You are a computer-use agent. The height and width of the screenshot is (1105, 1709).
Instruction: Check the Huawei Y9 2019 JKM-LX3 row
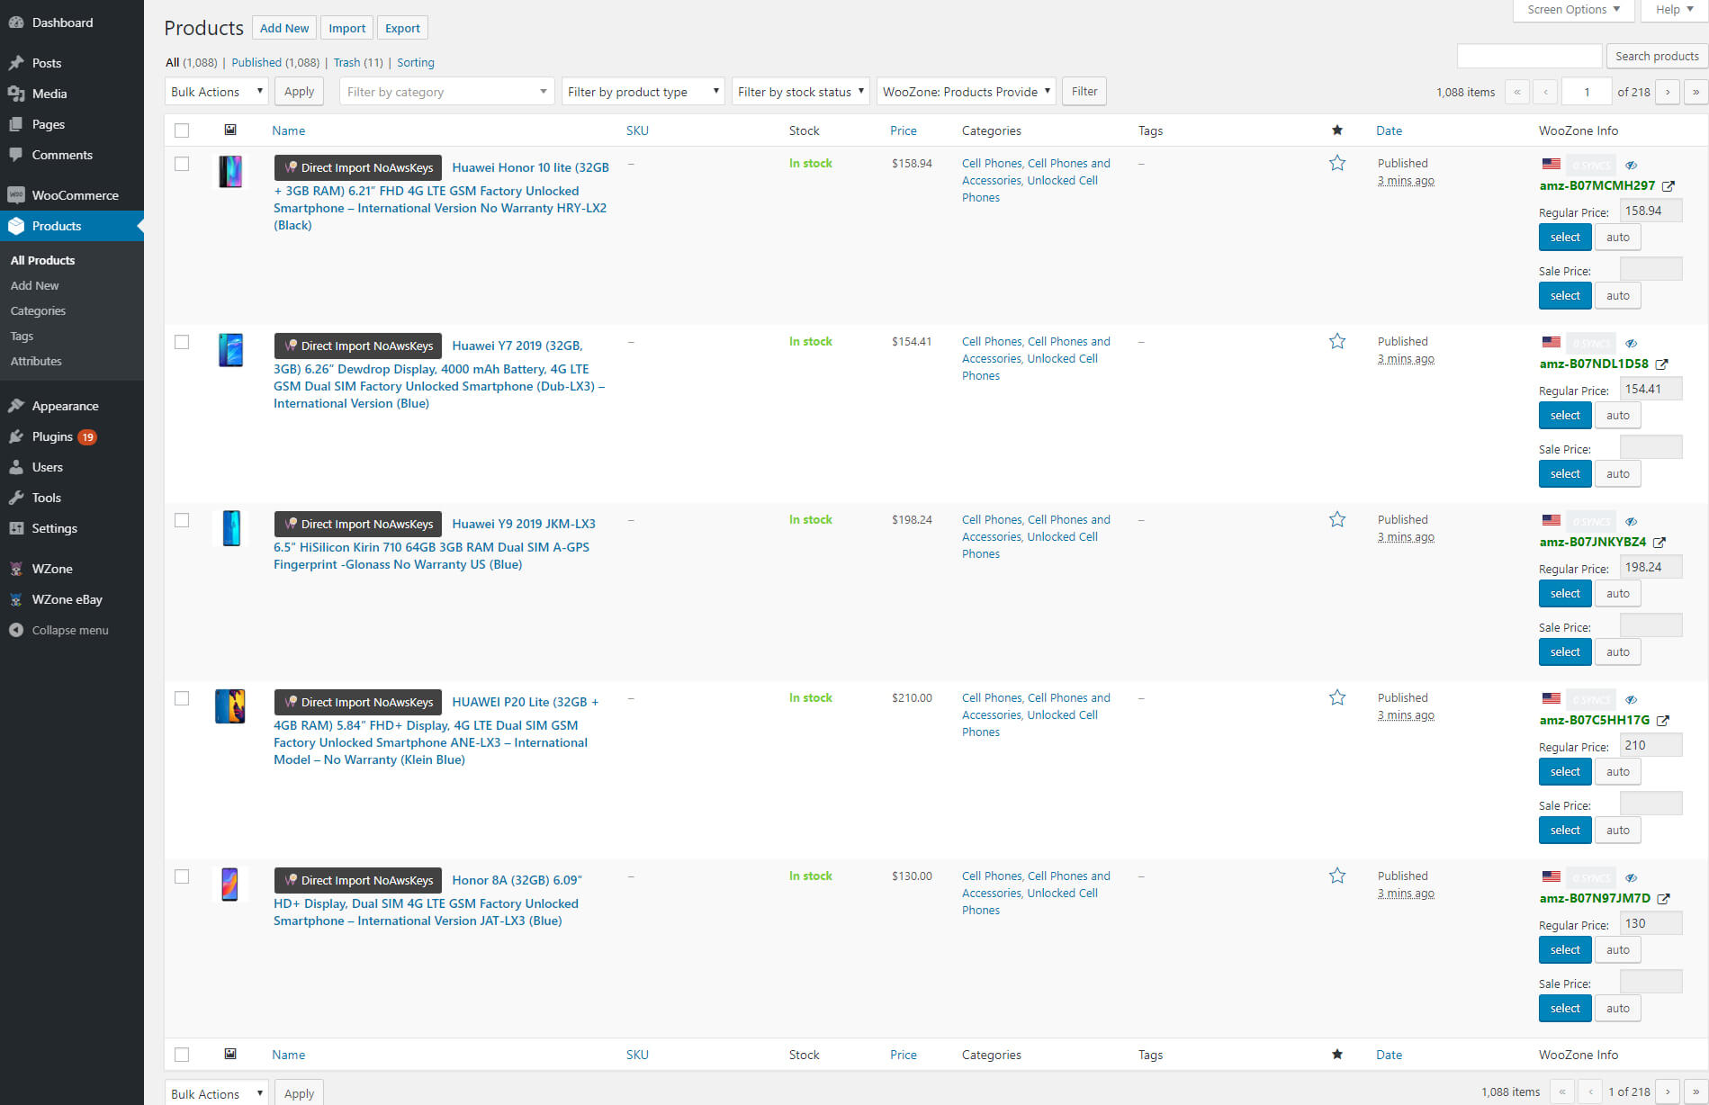182,520
